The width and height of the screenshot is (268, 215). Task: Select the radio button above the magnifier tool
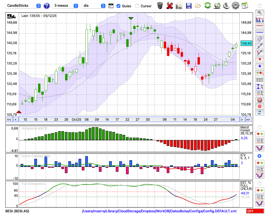(x=260, y=6)
